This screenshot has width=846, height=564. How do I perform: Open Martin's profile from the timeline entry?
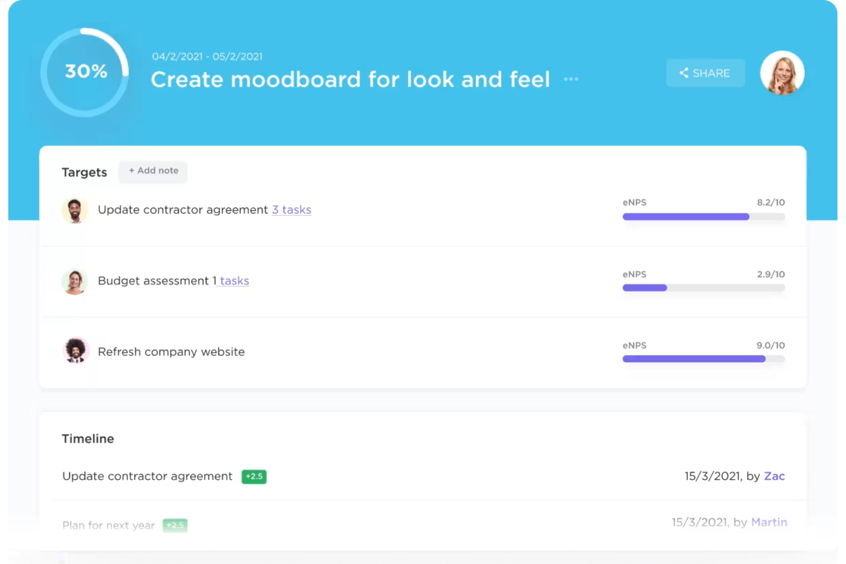[x=769, y=522]
